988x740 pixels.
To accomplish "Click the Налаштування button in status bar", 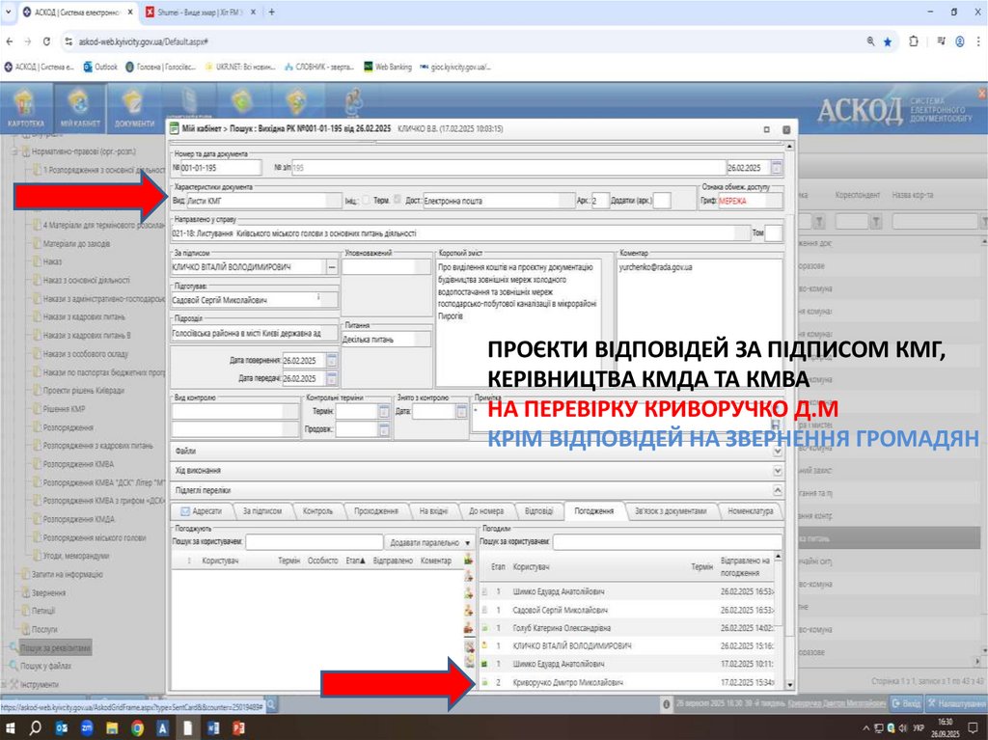I will 956,703.
